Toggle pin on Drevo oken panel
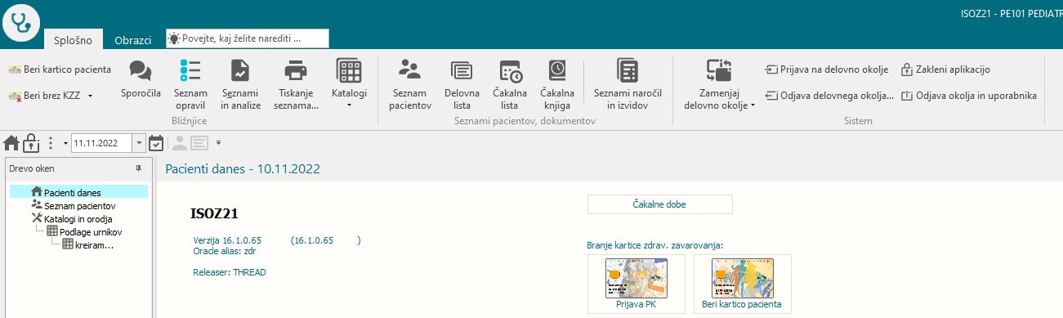 [x=138, y=168]
